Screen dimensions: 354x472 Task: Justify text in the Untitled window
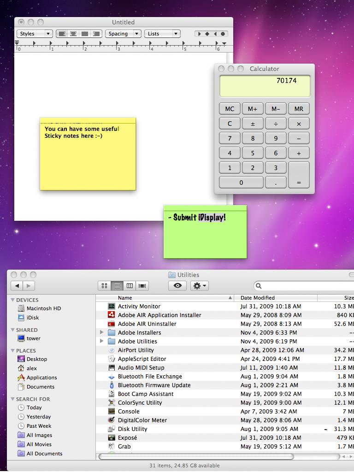(85, 34)
